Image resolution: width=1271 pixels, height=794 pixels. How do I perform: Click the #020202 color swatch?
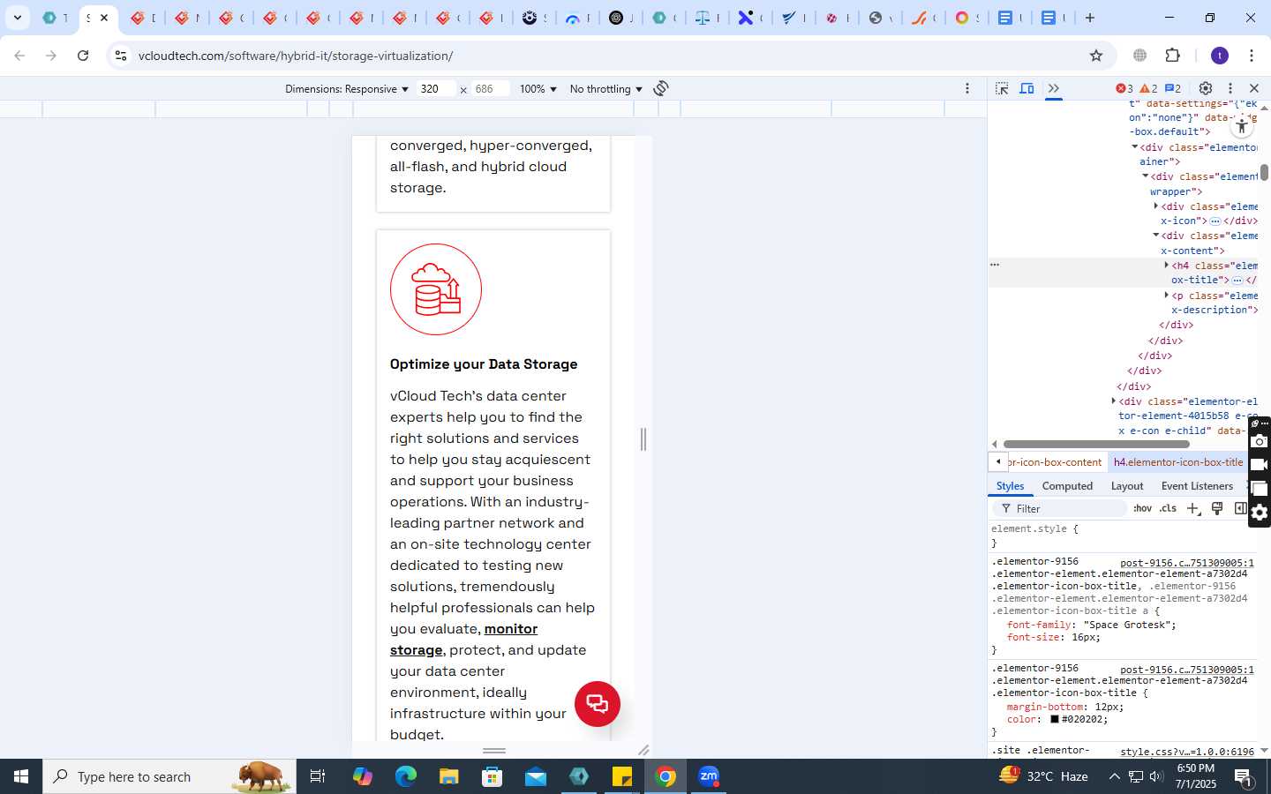[1054, 719]
